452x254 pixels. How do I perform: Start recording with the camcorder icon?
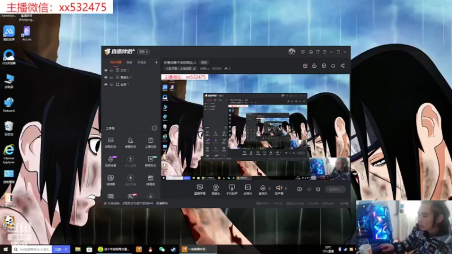tap(300, 189)
